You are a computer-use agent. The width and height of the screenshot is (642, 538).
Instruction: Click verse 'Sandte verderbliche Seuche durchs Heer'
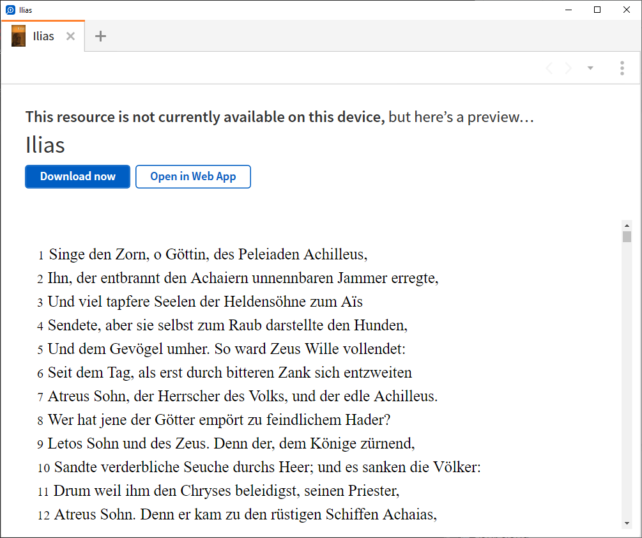(268, 467)
